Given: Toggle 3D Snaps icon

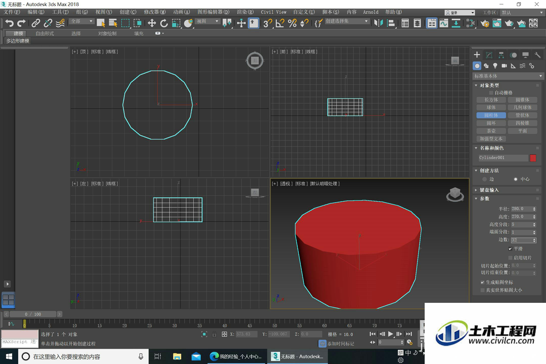Looking at the screenshot, I should click(x=267, y=23).
